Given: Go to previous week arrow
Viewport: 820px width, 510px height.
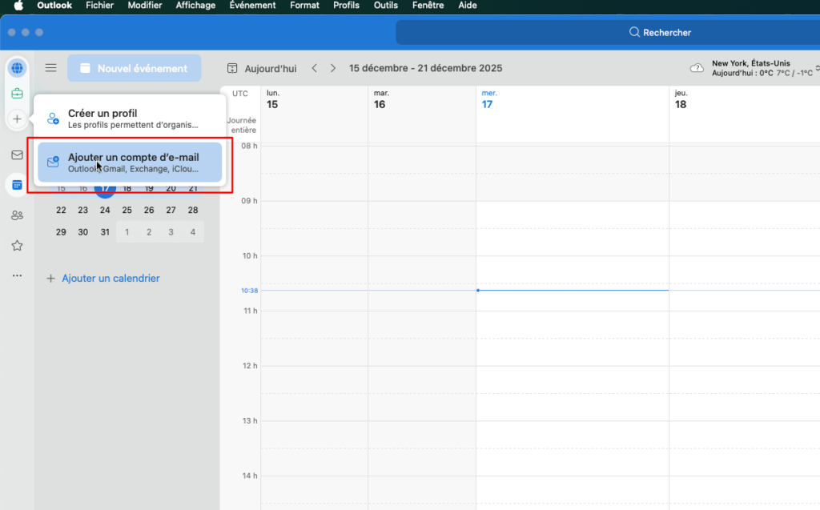Looking at the screenshot, I should tap(314, 68).
